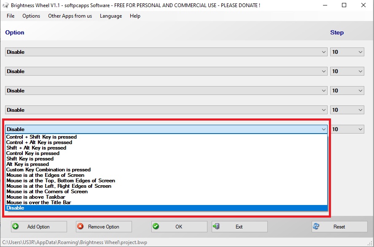Open the Options menu
374x247 pixels.
click(x=31, y=16)
